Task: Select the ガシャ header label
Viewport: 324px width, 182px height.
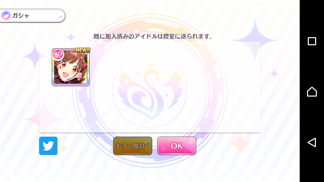Action: [21, 16]
